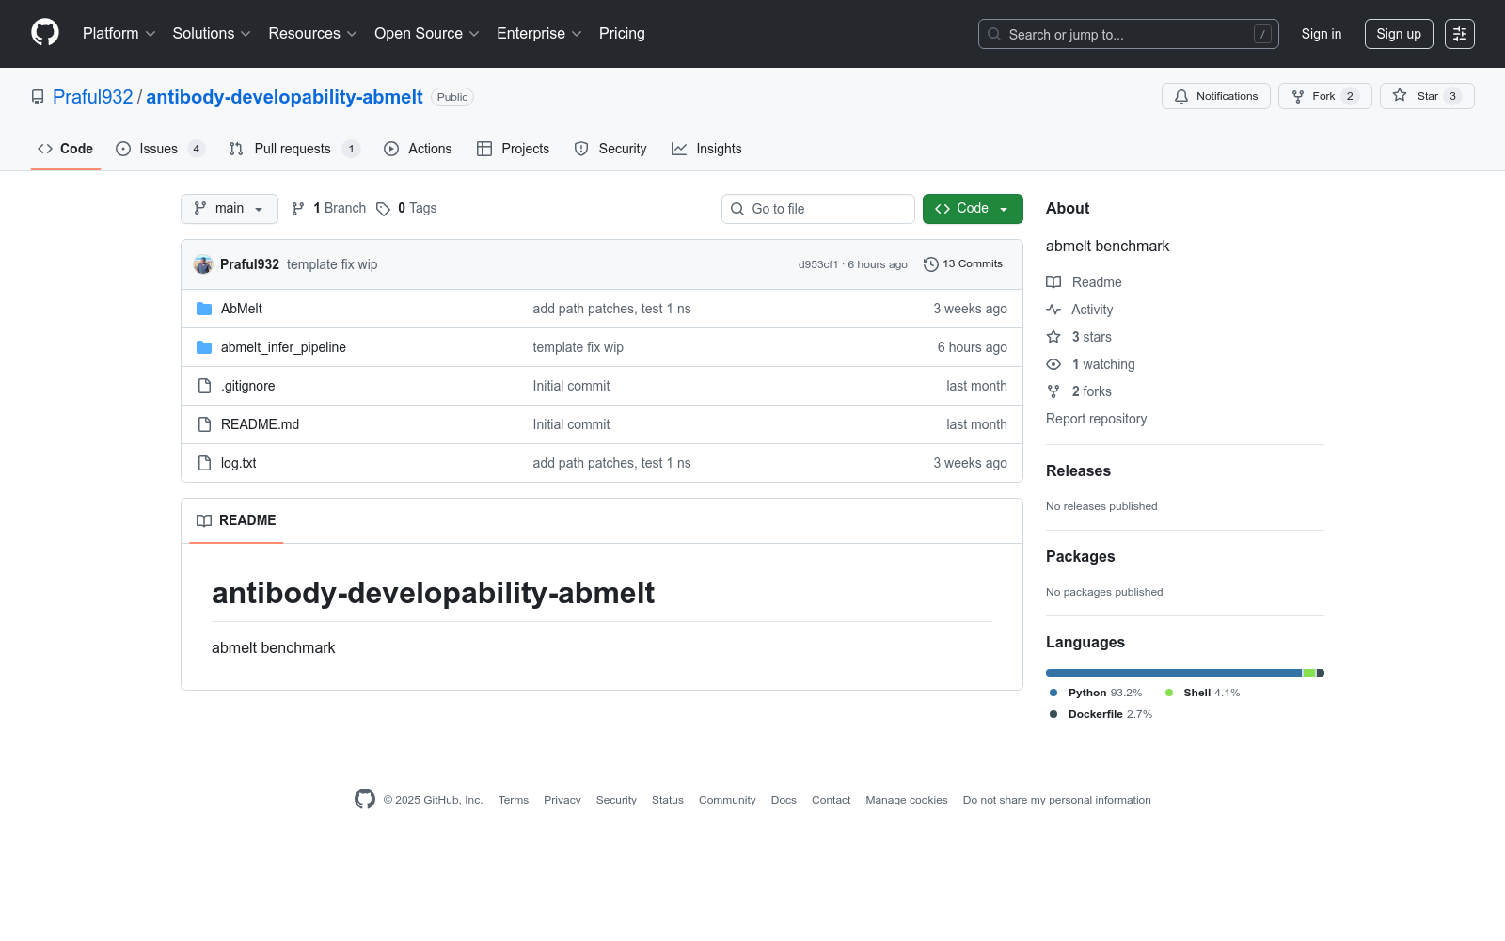Click the Sign in link

click(x=1322, y=34)
